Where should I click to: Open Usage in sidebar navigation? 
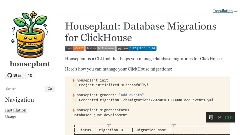[x=10, y=116]
